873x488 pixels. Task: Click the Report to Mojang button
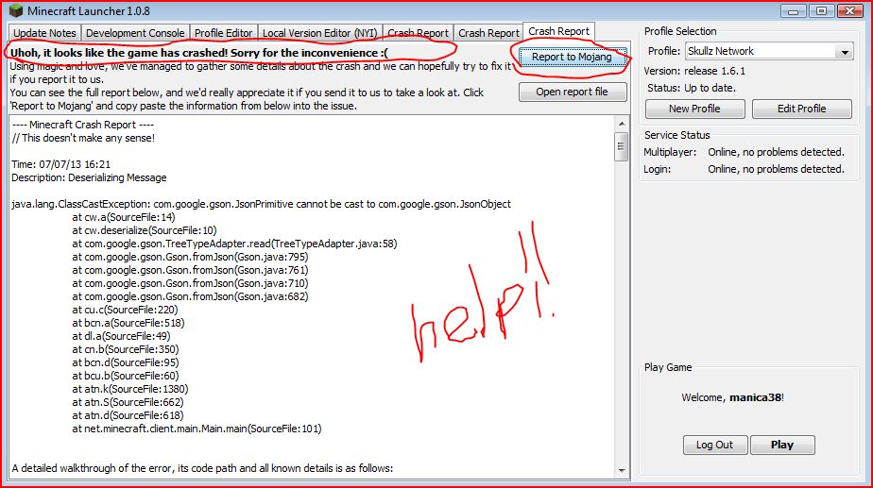[572, 57]
